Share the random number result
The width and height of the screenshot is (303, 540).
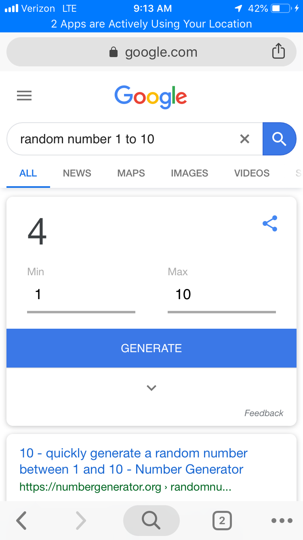click(270, 223)
